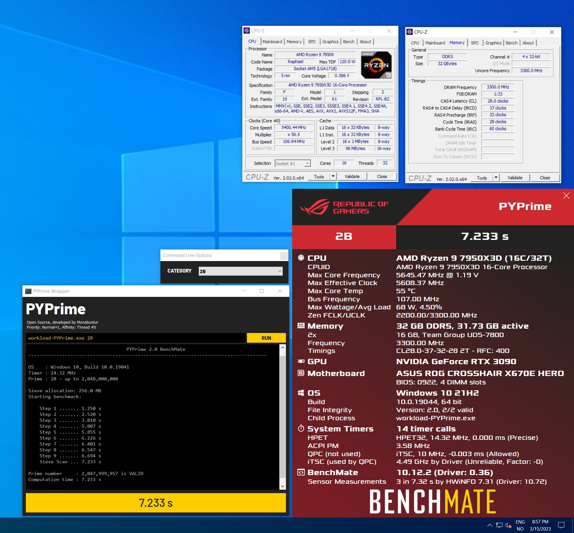Maximize the PYPrime Wrapper window
Image resolution: width=574 pixels, height=533 pixels.
(x=262, y=291)
